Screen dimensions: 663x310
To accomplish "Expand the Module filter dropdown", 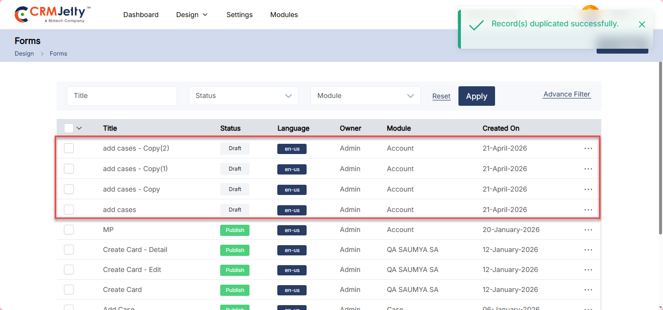I will [365, 96].
